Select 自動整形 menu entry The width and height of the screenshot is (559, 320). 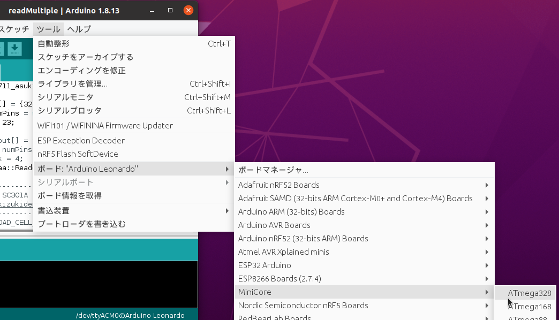tap(134, 44)
